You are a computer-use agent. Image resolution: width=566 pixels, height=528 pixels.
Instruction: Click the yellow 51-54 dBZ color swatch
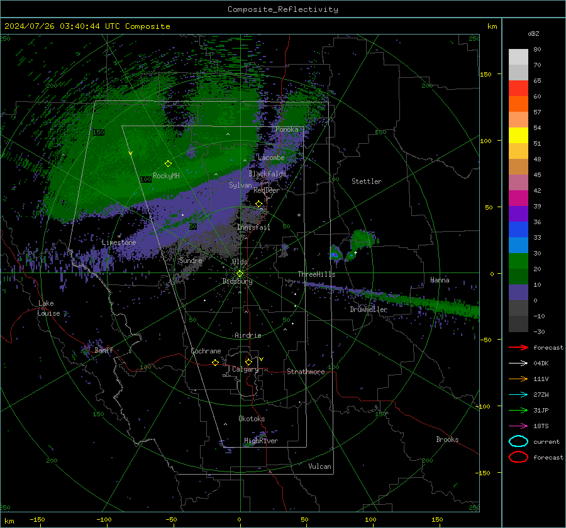click(518, 136)
